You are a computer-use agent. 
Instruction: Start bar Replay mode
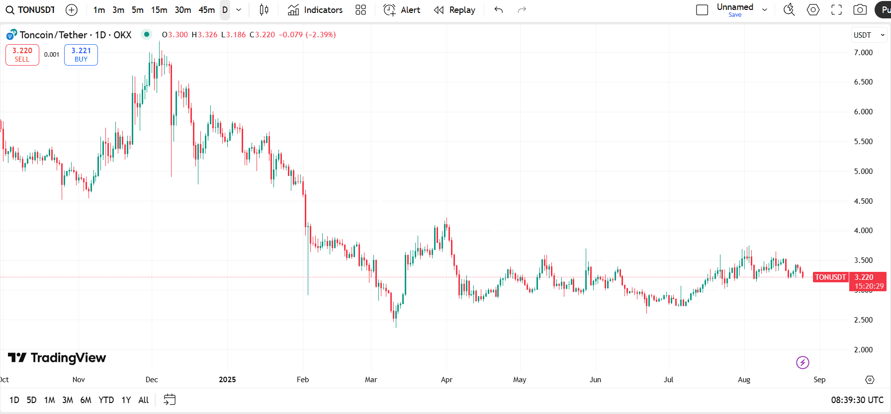pos(454,10)
